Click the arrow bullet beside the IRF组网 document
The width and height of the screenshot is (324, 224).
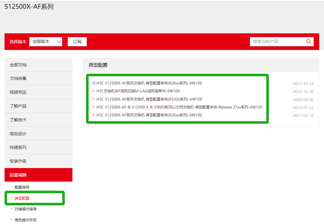click(93, 91)
